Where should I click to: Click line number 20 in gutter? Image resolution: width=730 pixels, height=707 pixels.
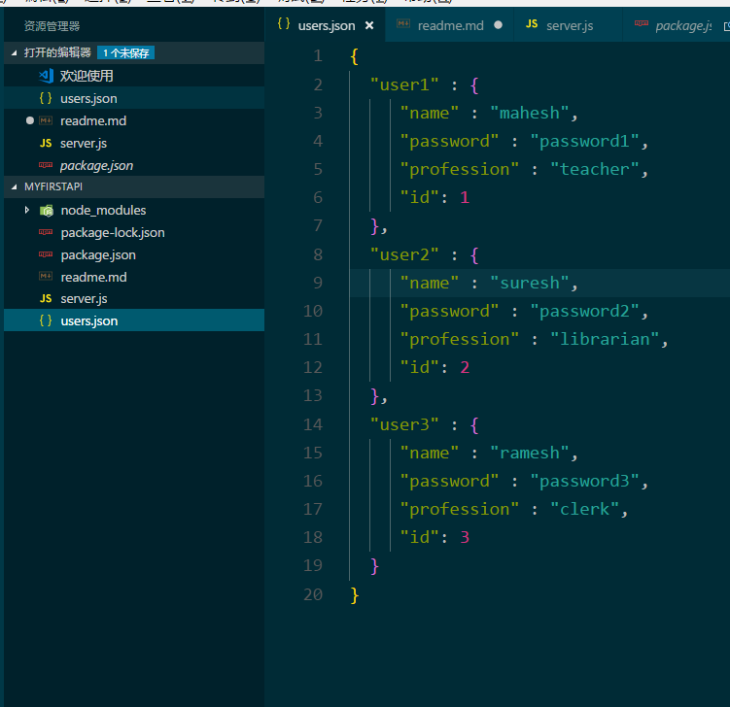point(313,595)
